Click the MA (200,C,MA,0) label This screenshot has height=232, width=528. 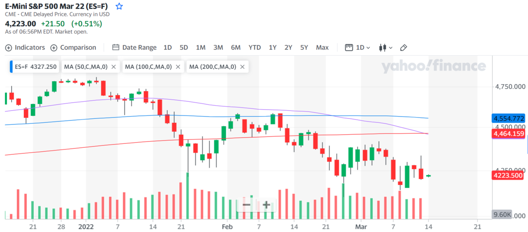213,67
